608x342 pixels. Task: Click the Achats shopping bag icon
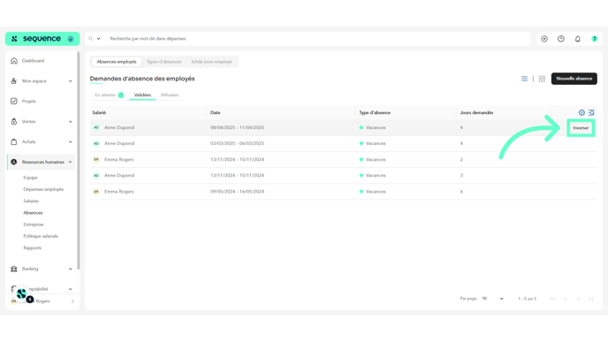click(14, 142)
